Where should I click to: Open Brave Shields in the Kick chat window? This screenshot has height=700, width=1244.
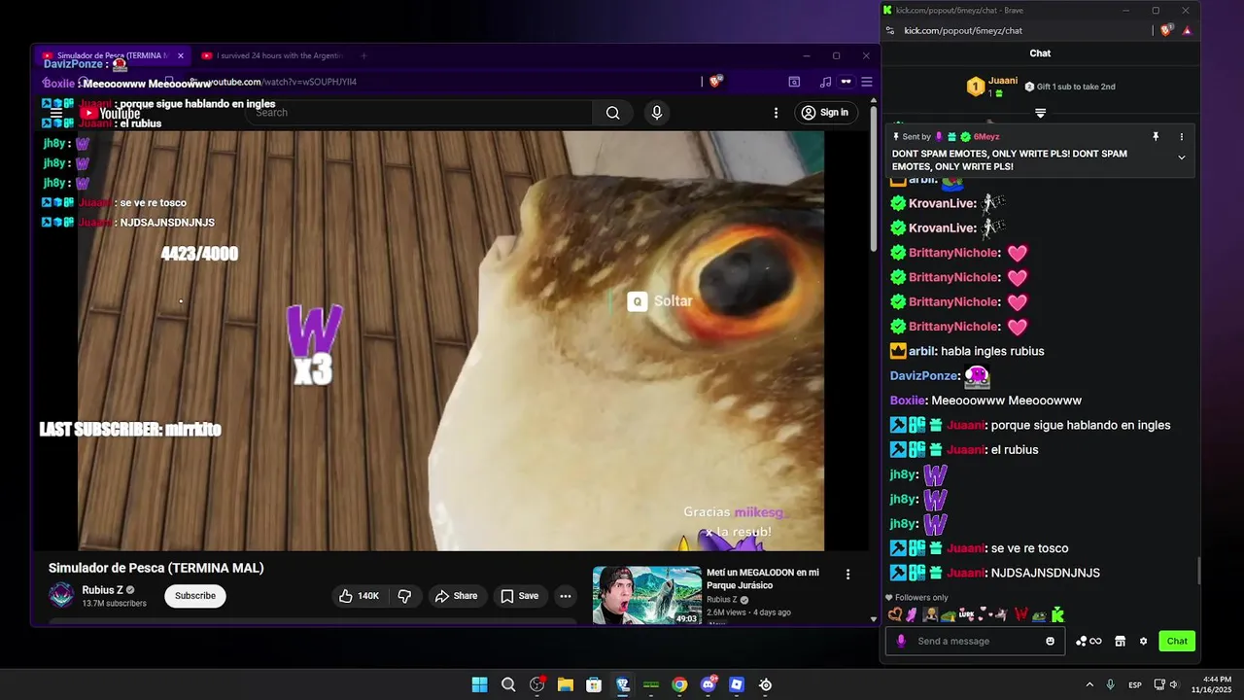pyautogui.click(x=1166, y=30)
